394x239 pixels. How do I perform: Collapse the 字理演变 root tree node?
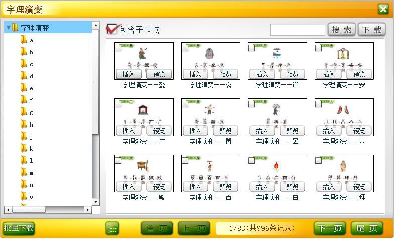coord(9,27)
